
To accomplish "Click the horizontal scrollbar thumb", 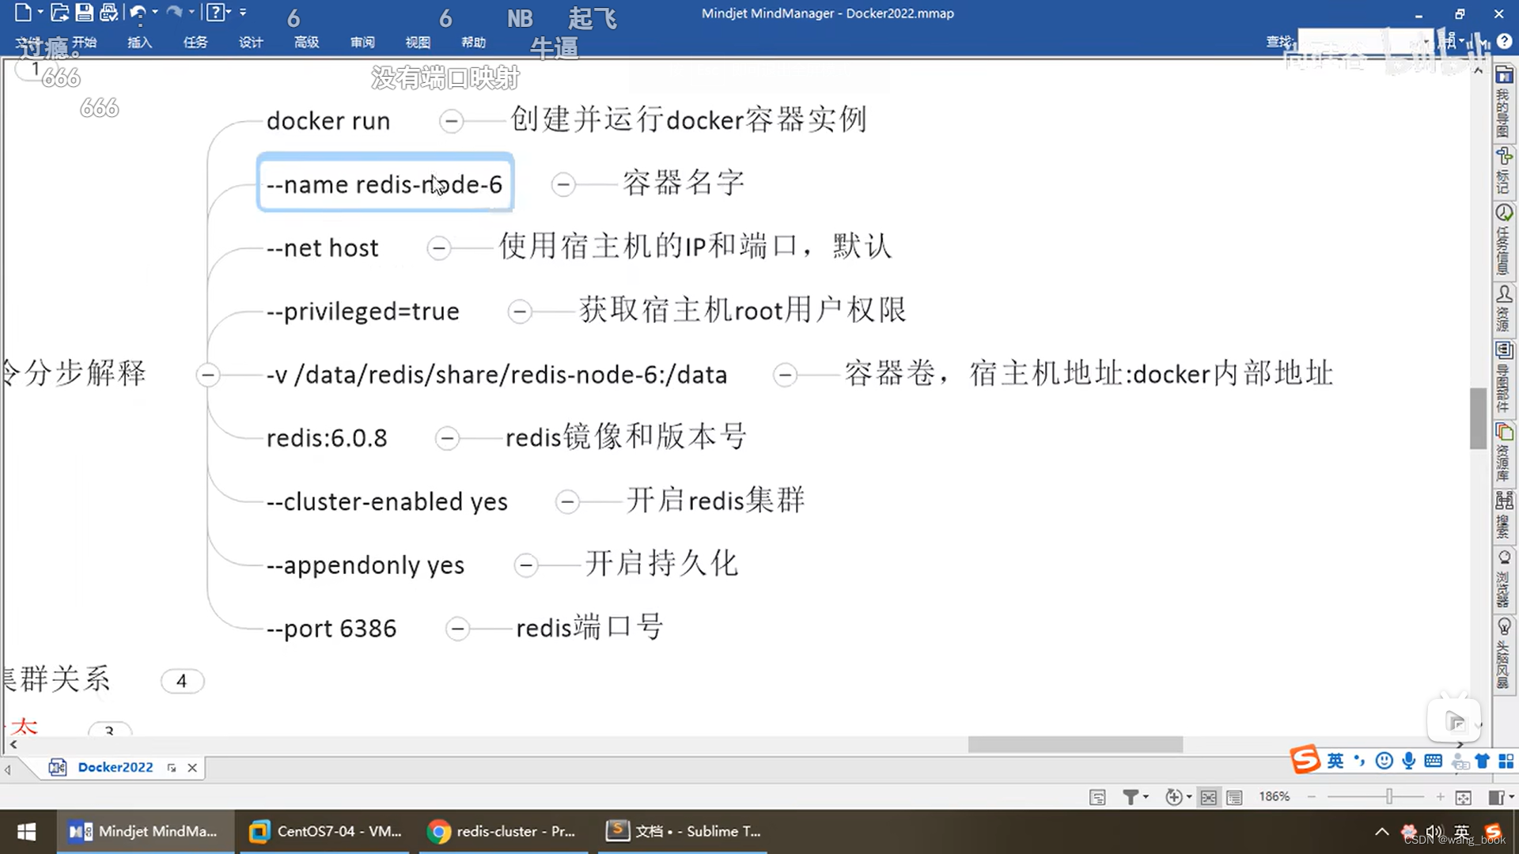I will [1074, 745].
